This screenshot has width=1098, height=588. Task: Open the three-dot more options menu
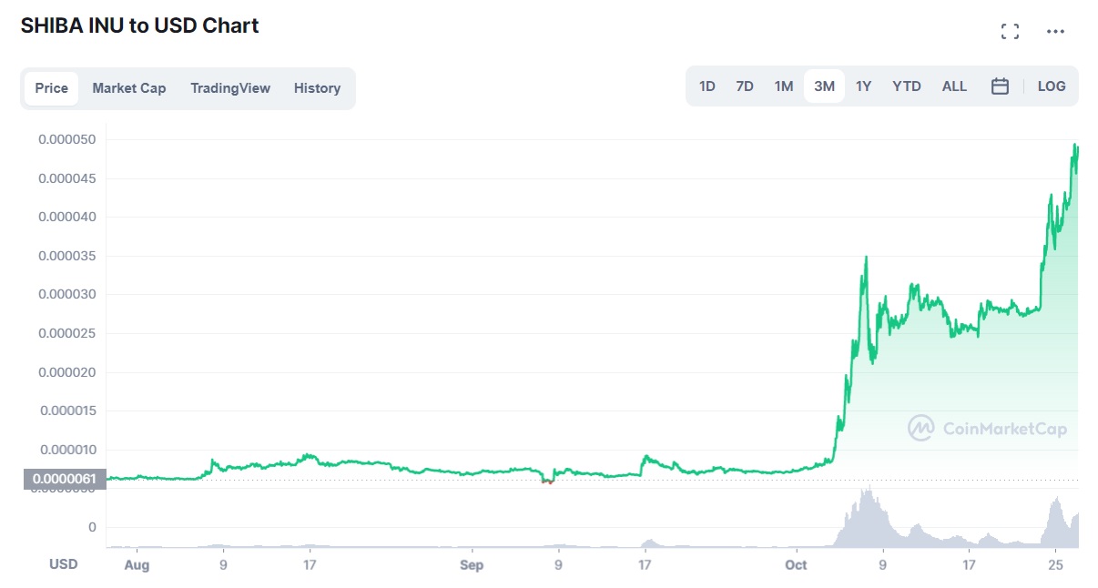click(x=1055, y=32)
